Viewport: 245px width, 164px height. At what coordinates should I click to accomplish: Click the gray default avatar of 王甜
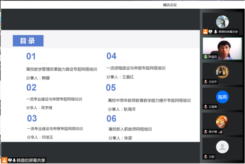coord(222,146)
